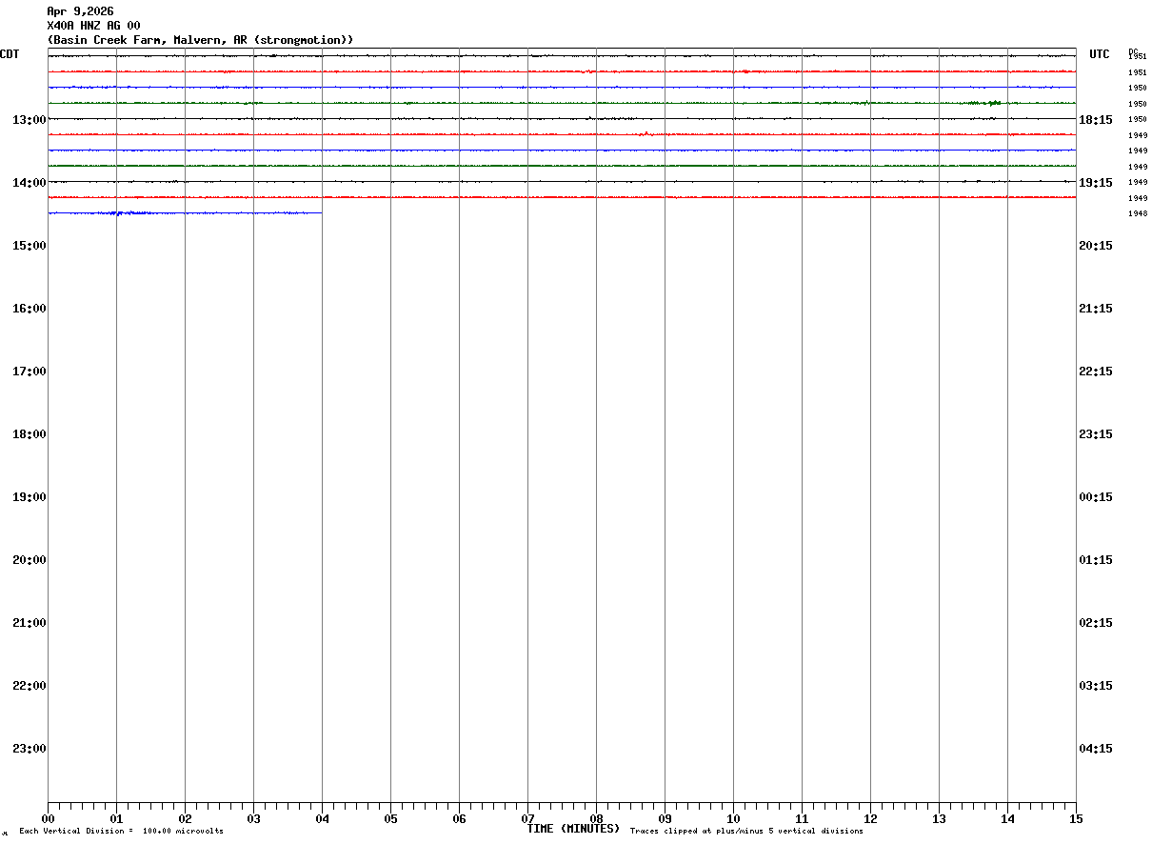Viewport: 1152px width, 844px height.
Task: Click the '19:00' CDT hour label
Action: point(30,496)
